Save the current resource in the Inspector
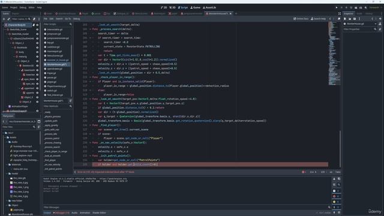 [x=355, y=19]
